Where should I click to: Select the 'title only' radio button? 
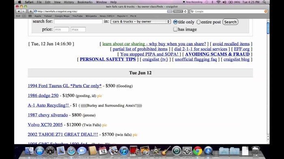pyautogui.click(x=175, y=22)
